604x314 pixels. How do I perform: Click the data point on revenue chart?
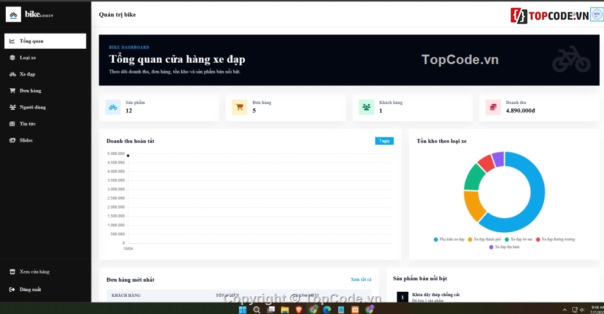click(x=128, y=155)
